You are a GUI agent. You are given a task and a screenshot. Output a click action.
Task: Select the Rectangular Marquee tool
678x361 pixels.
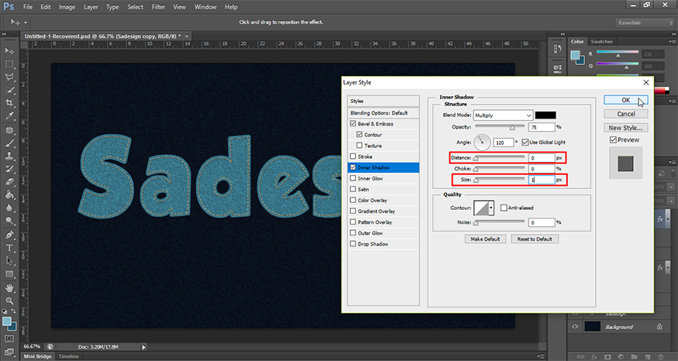pyautogui.click(x=9, y=64)
